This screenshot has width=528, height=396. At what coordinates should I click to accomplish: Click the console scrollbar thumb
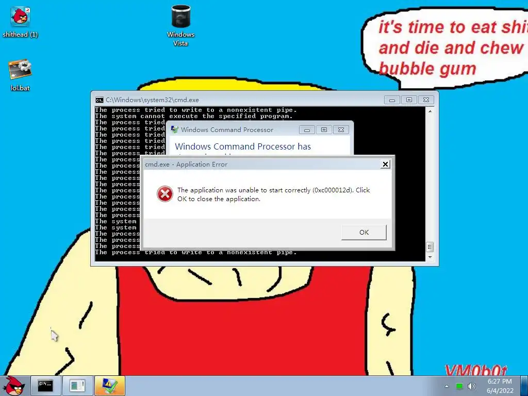(430, 247)
